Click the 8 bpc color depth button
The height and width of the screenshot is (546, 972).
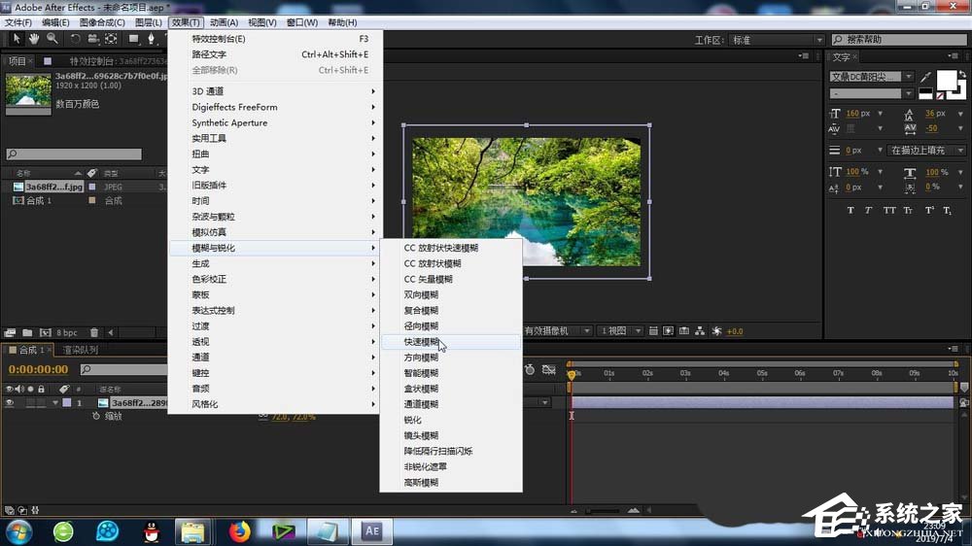tap(66, 332)
